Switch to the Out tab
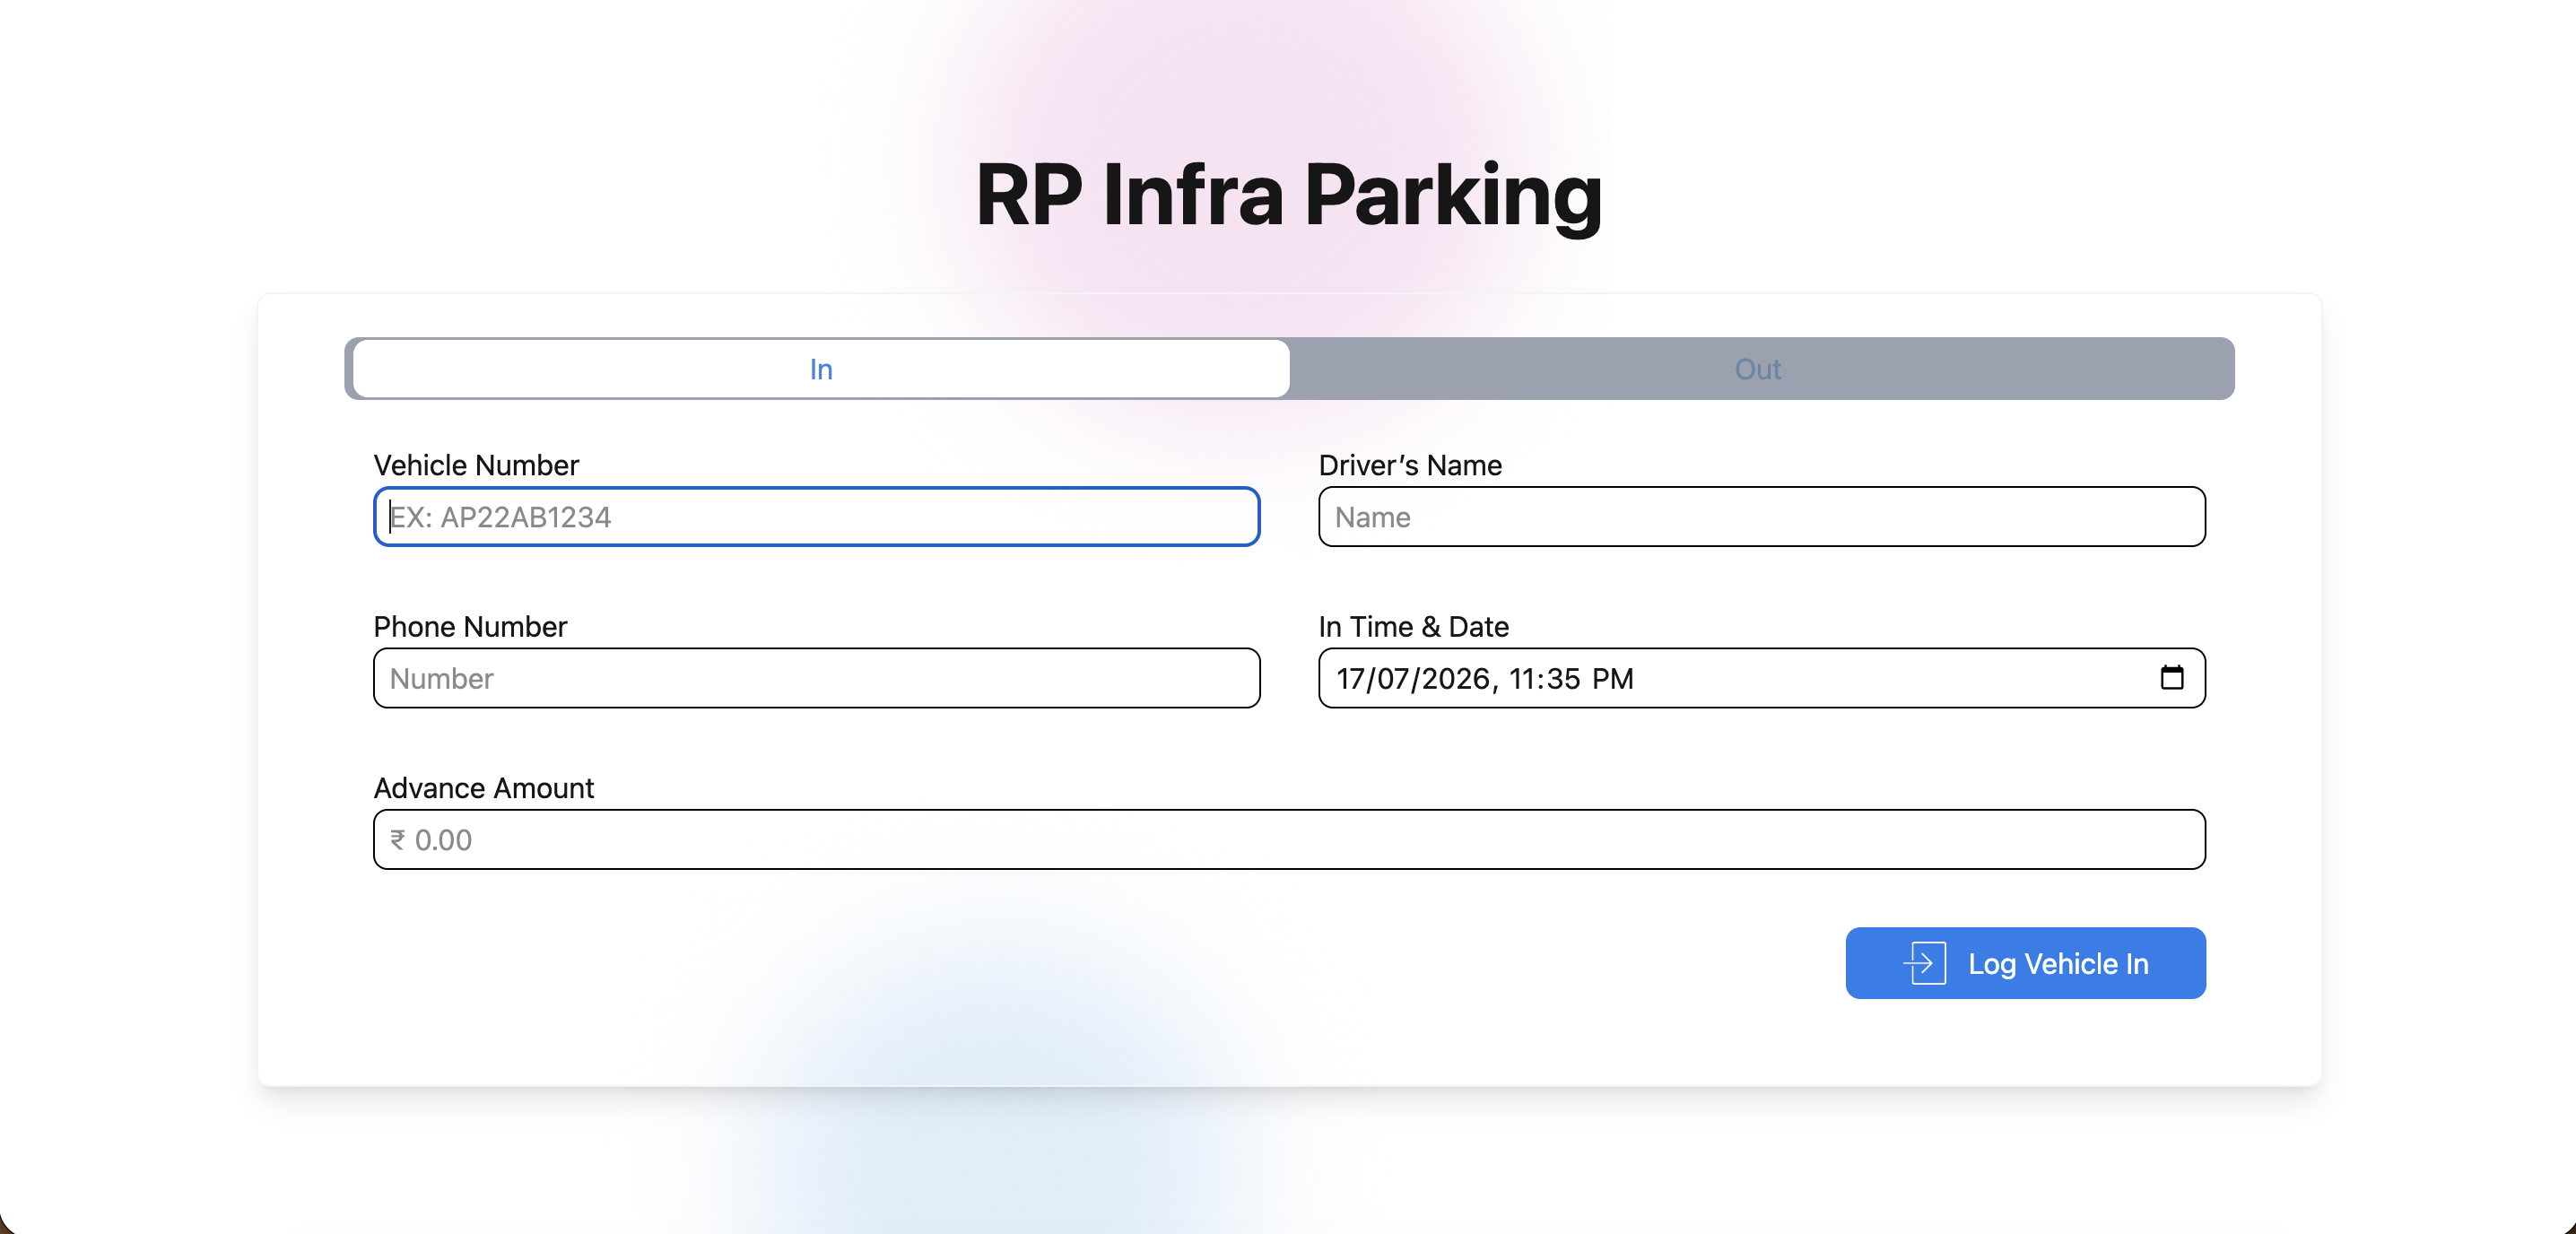The width and height of the screenshot is (2576, 1234). point(1758,369)
